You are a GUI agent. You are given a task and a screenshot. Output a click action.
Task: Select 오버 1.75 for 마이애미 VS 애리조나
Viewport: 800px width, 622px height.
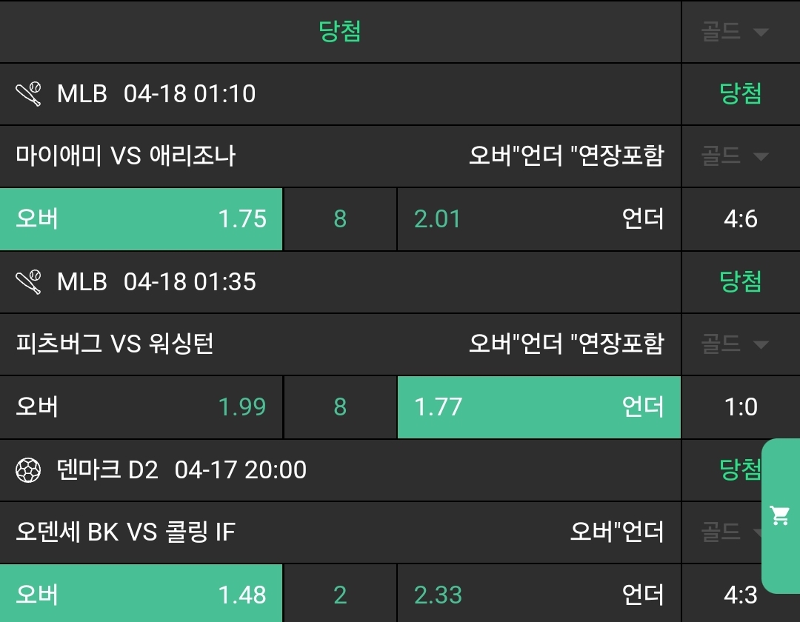[x=141, y=219]
